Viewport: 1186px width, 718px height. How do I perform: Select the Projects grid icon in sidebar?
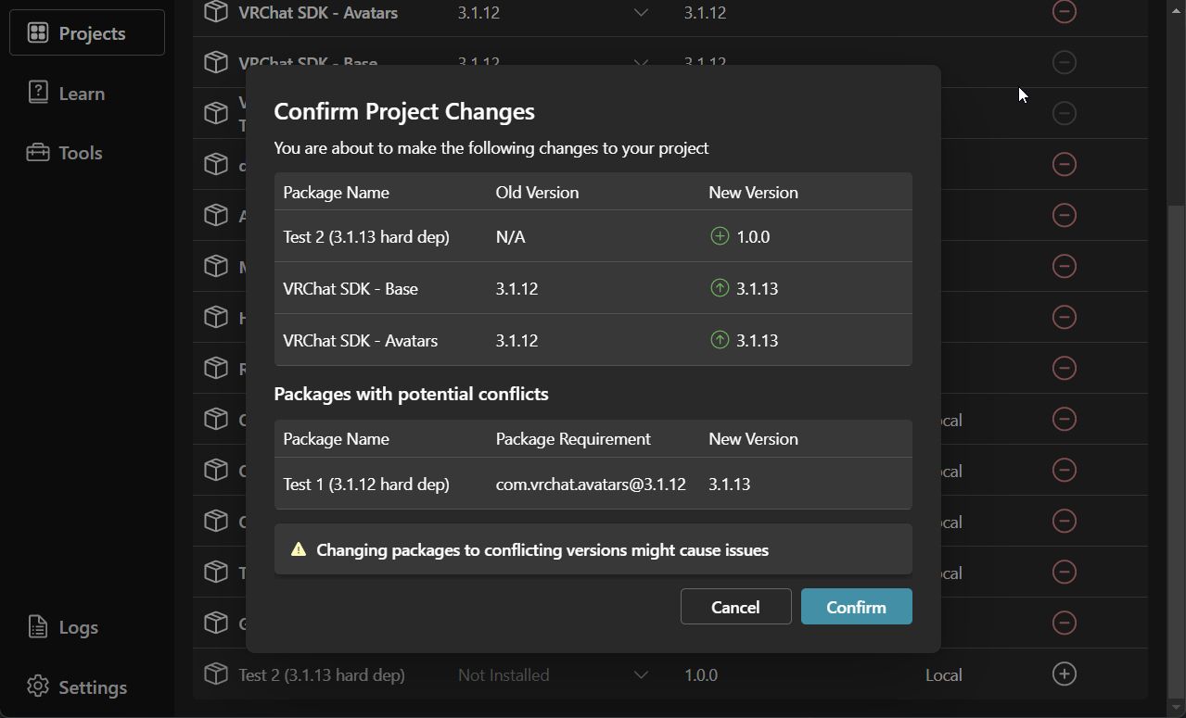coord(37,32)
